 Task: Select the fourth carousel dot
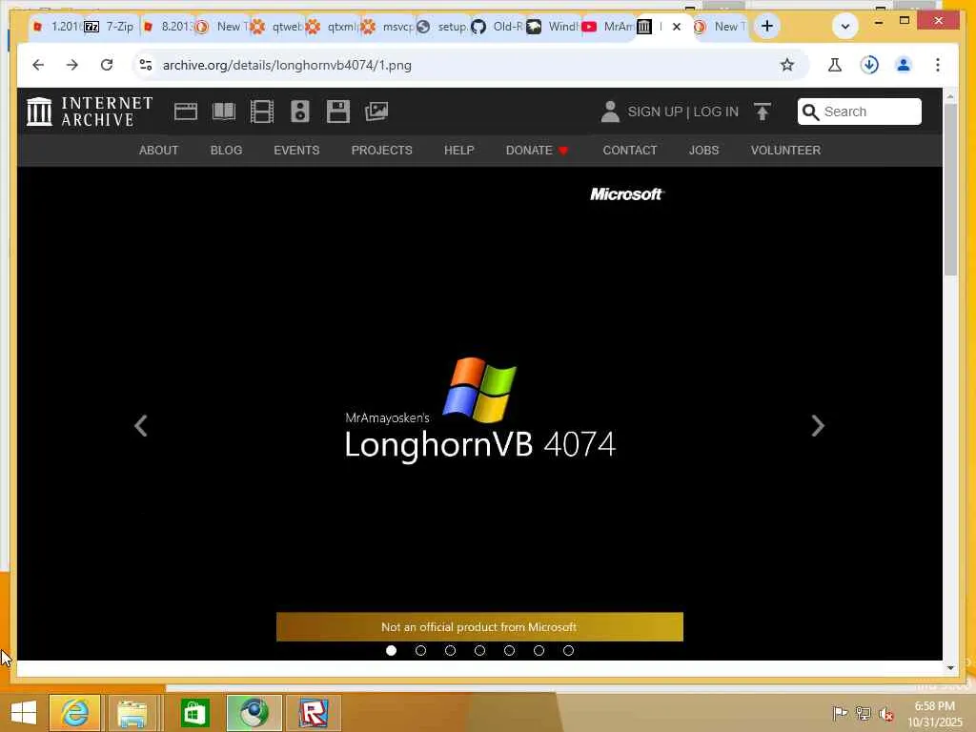(479, 650)
